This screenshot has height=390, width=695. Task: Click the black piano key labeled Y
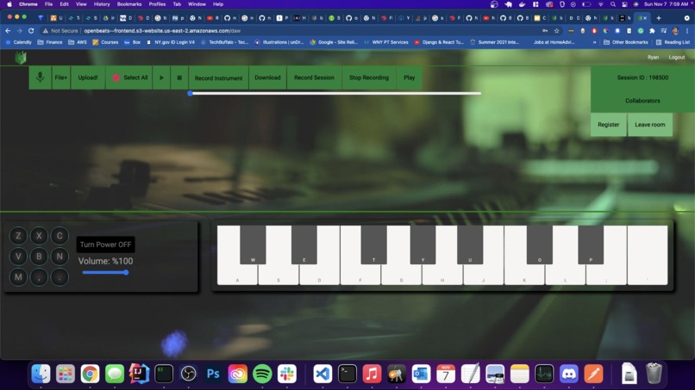coord(423,245)
